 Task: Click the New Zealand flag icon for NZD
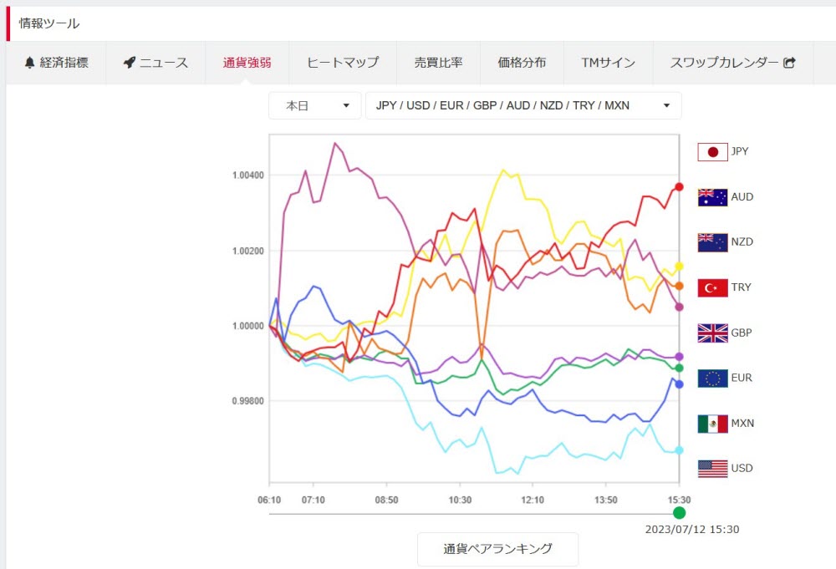pos(713,242)
